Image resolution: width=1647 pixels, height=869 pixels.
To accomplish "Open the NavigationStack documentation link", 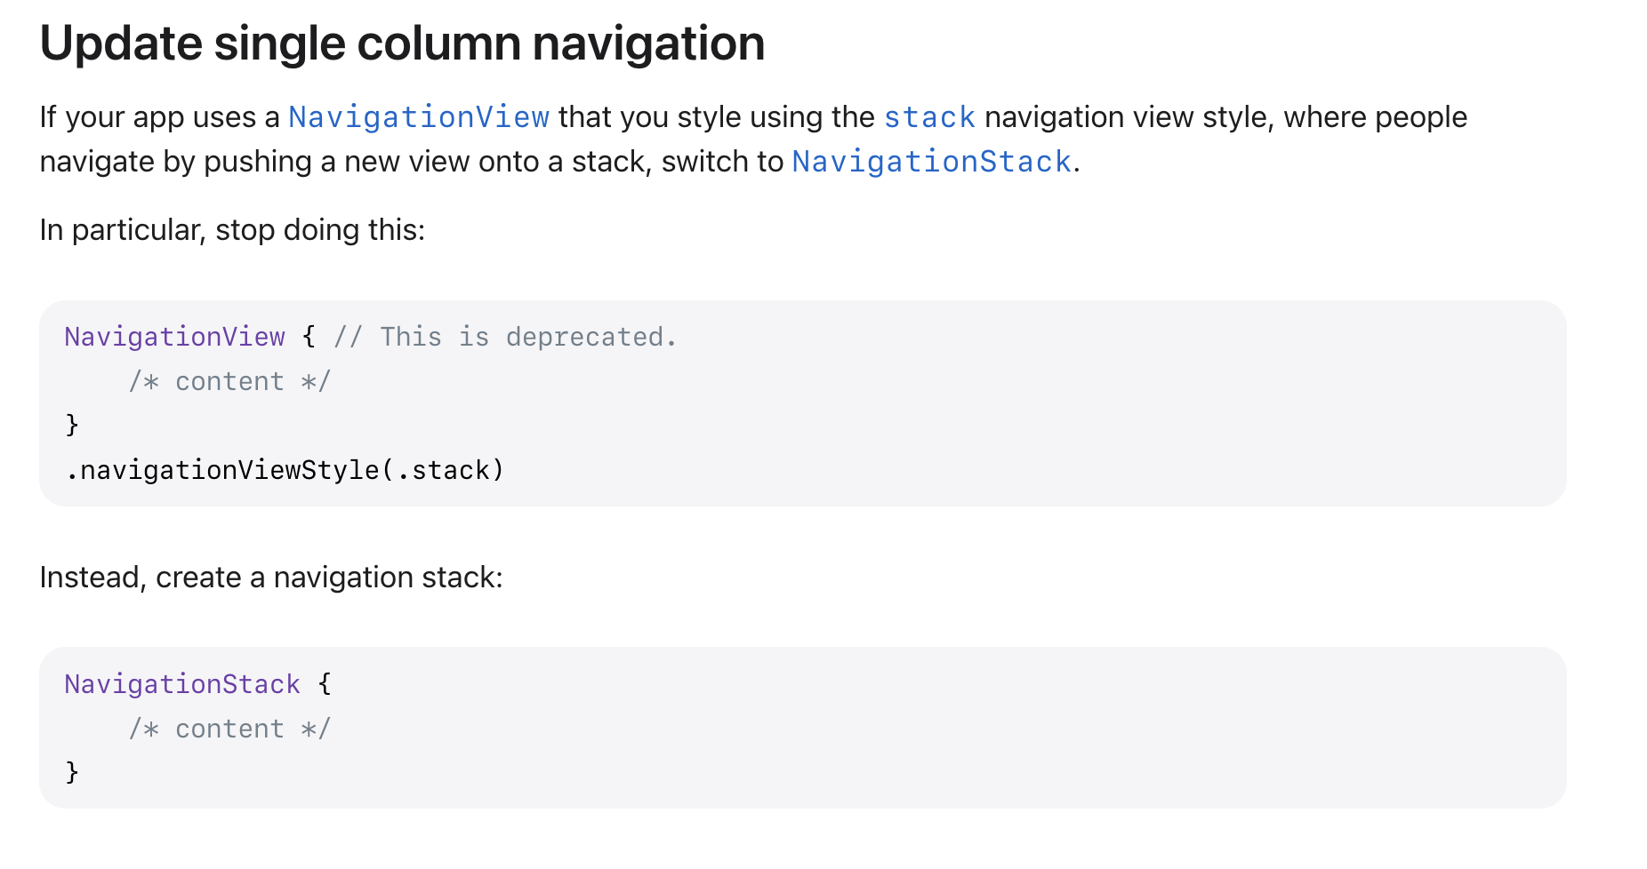I will [931, 162].
